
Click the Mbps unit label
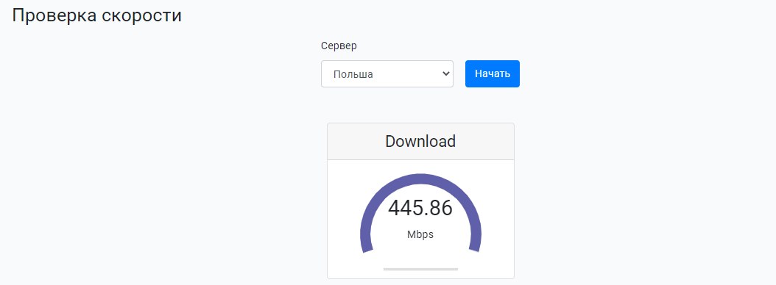pos(420,234)
